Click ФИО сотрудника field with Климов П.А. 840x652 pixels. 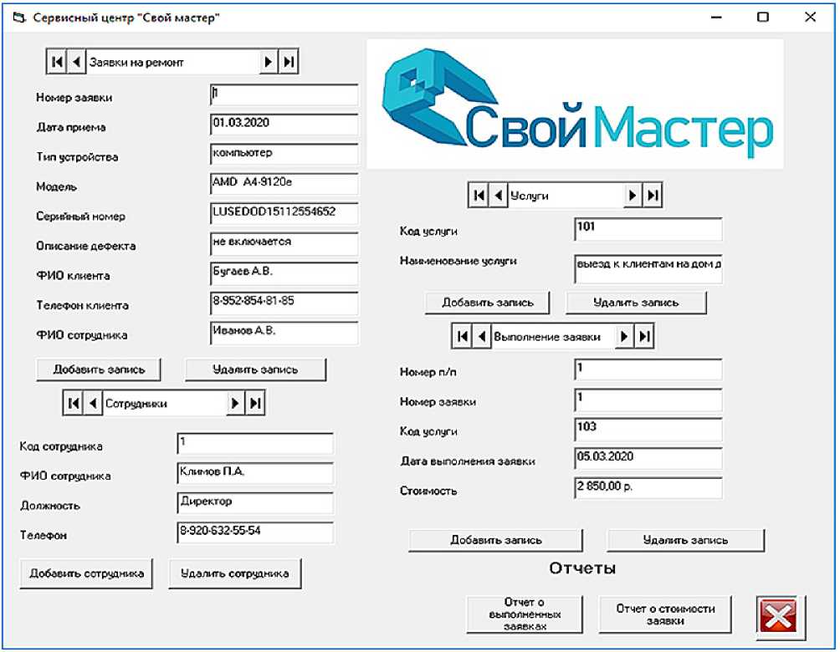tap(255, 473)
